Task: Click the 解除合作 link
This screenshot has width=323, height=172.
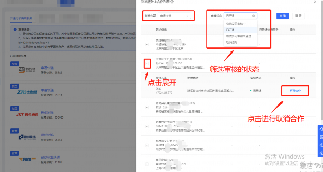Action: pos(295,91)
